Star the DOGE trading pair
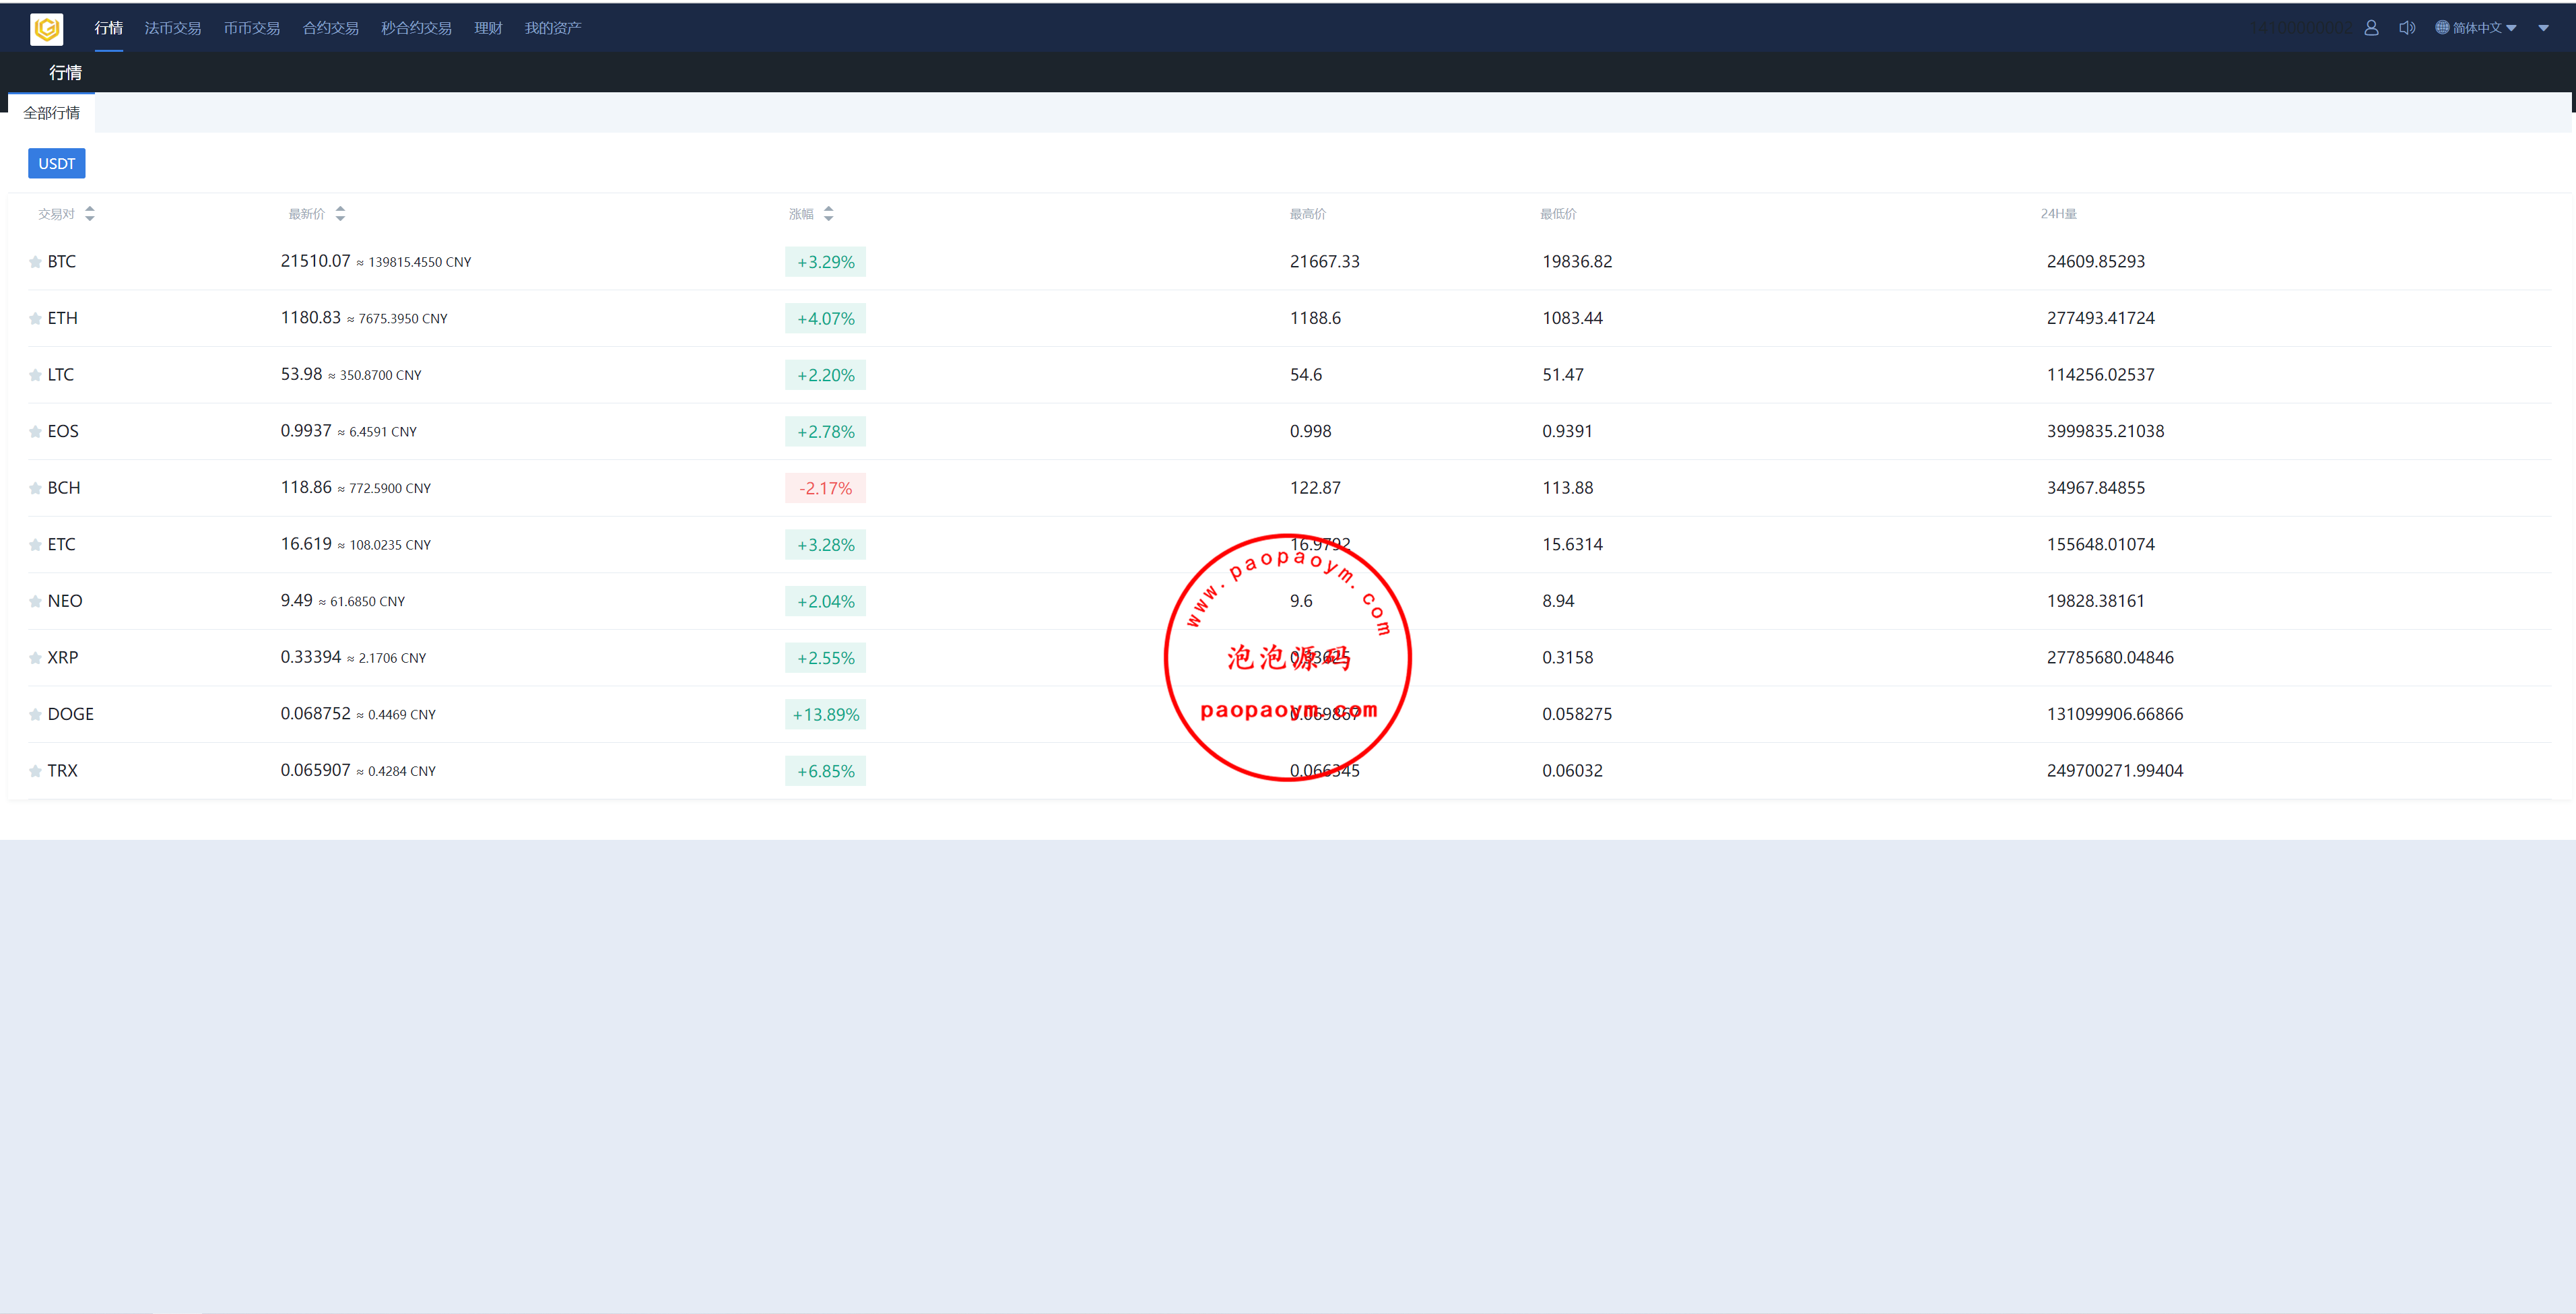Image resolution: width=2576 pixels, height=1314 pixels. pyautogui.click(x=35, y=715)
